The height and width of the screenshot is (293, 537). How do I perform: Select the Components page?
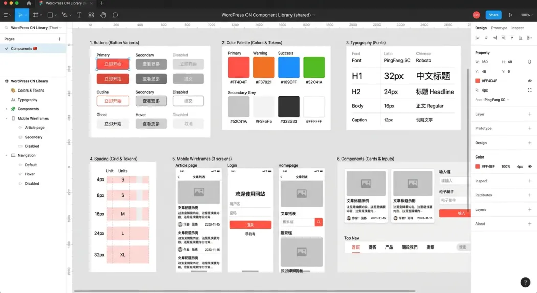click(33, 49)
